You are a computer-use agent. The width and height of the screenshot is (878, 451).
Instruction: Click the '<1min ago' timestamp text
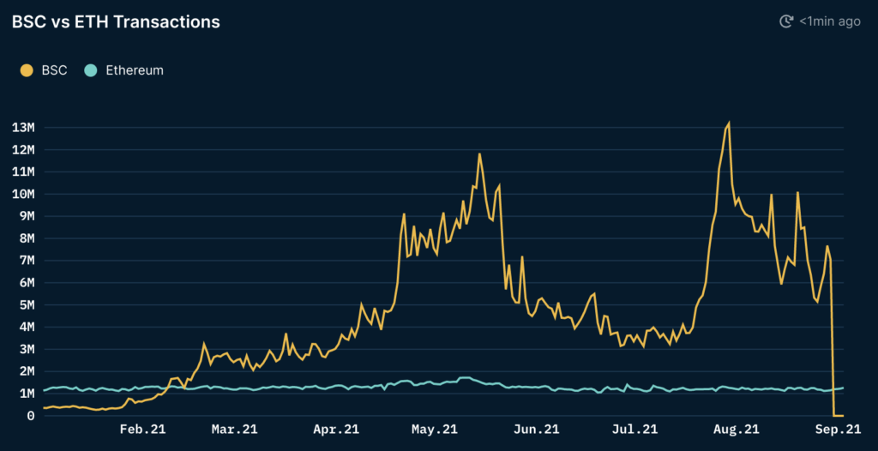pyautogui.click(x=829, y=21)
